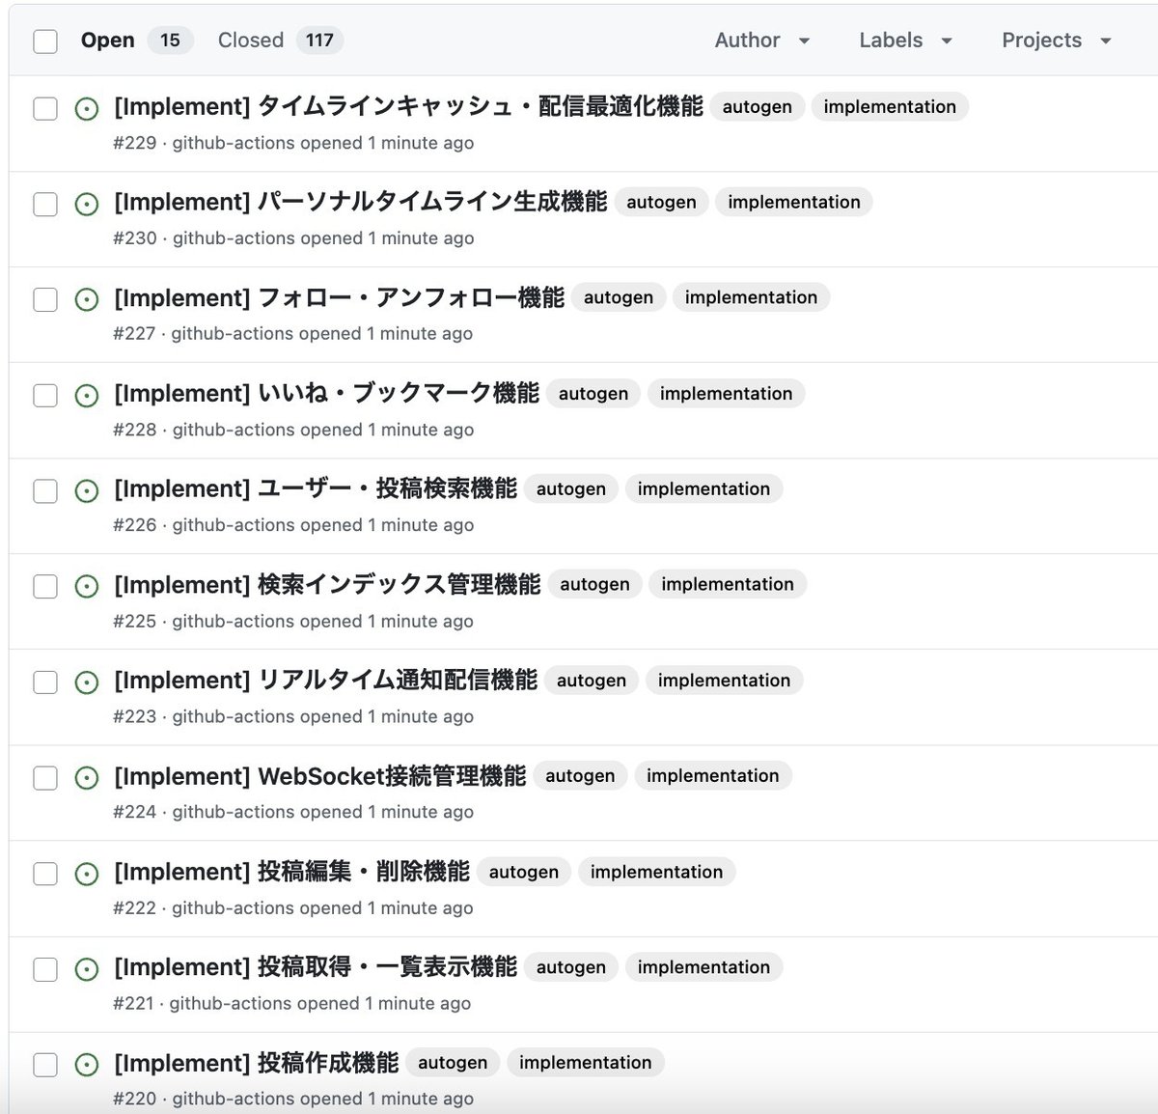Click the autogen label on issue #223
1158x1114 pixels.
pos(591,681)
